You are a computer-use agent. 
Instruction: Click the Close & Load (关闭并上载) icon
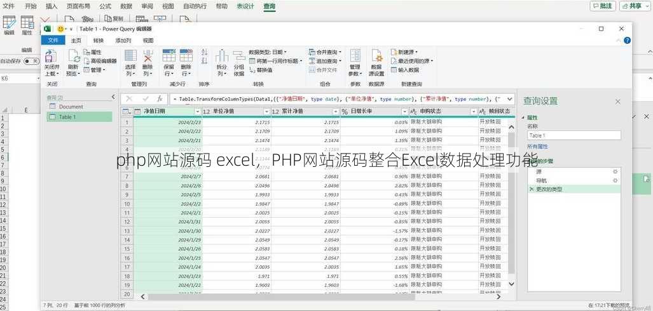pos(52,56)
